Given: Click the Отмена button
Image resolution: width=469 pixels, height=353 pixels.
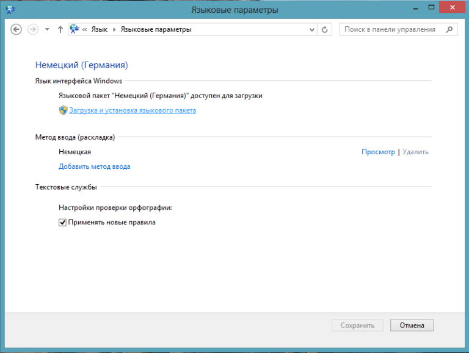Looking at the screenshot, I should (412, 325).
